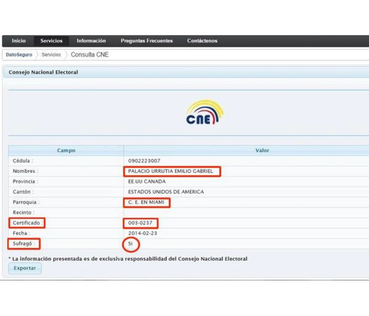
Task: Click the Certificado field label
Action: [x=28, y=223]
